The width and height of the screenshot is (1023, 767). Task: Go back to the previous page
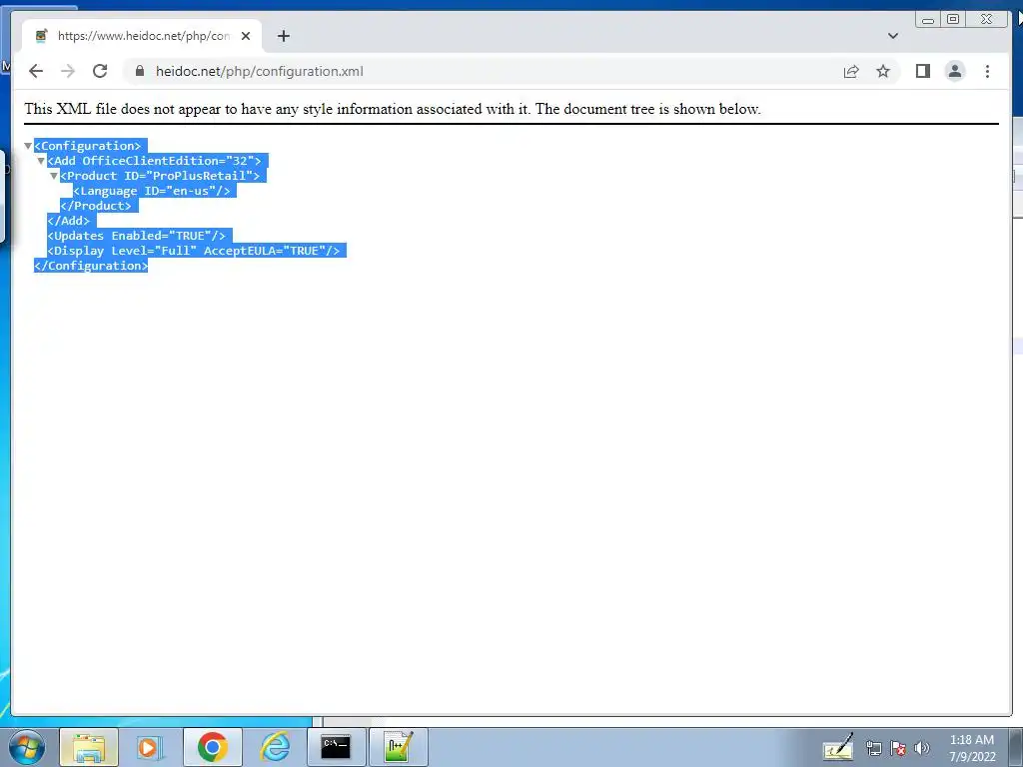point(36,71)
